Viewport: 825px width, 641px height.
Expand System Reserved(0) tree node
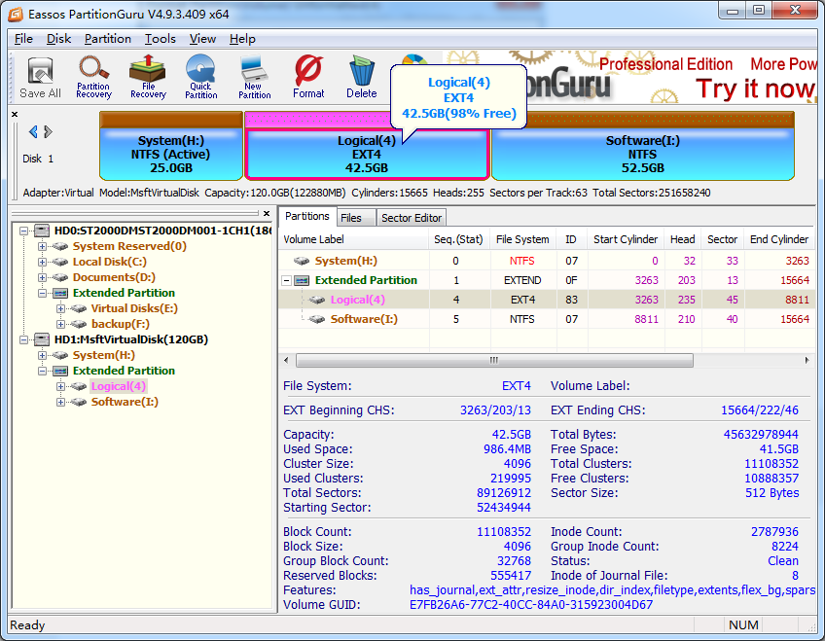[42, 246]
